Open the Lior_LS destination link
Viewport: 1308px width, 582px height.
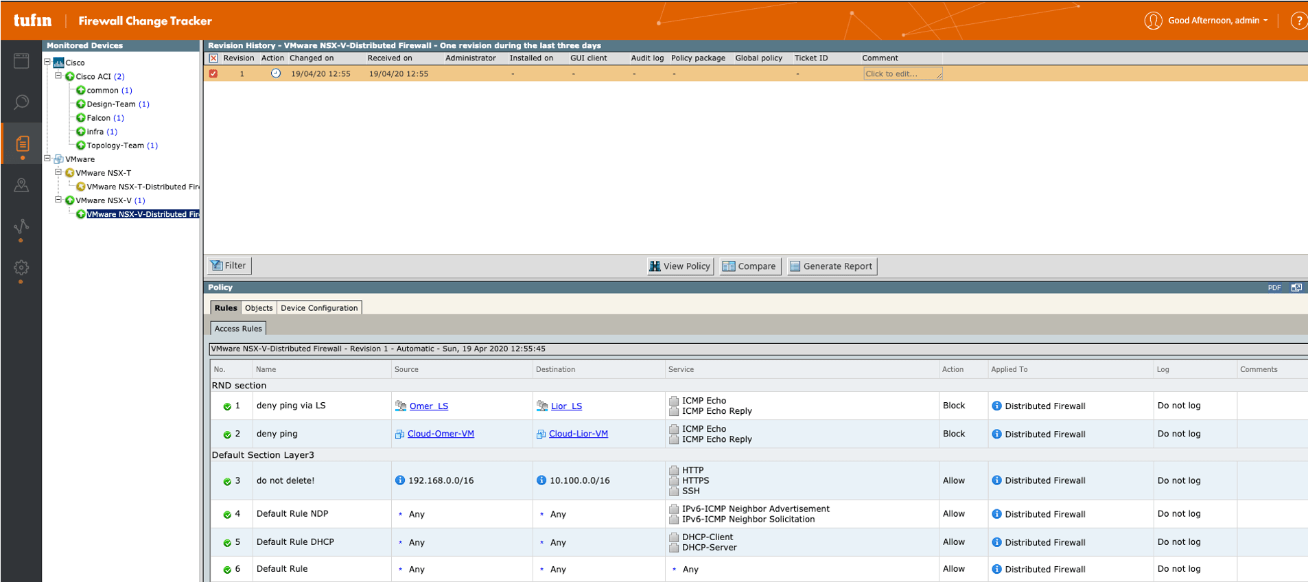(x=566, y=406)
